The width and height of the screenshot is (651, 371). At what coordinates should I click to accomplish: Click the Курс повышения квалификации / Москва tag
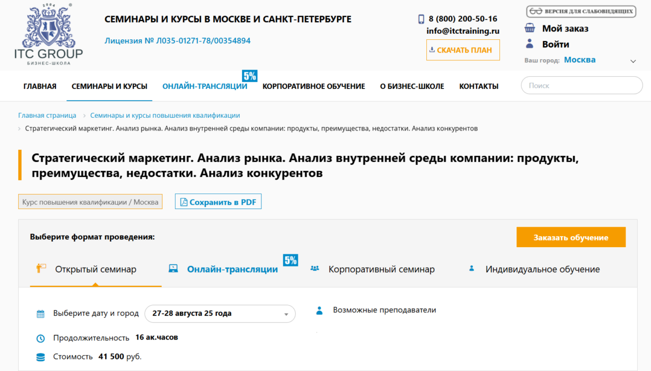click(90, 202)
